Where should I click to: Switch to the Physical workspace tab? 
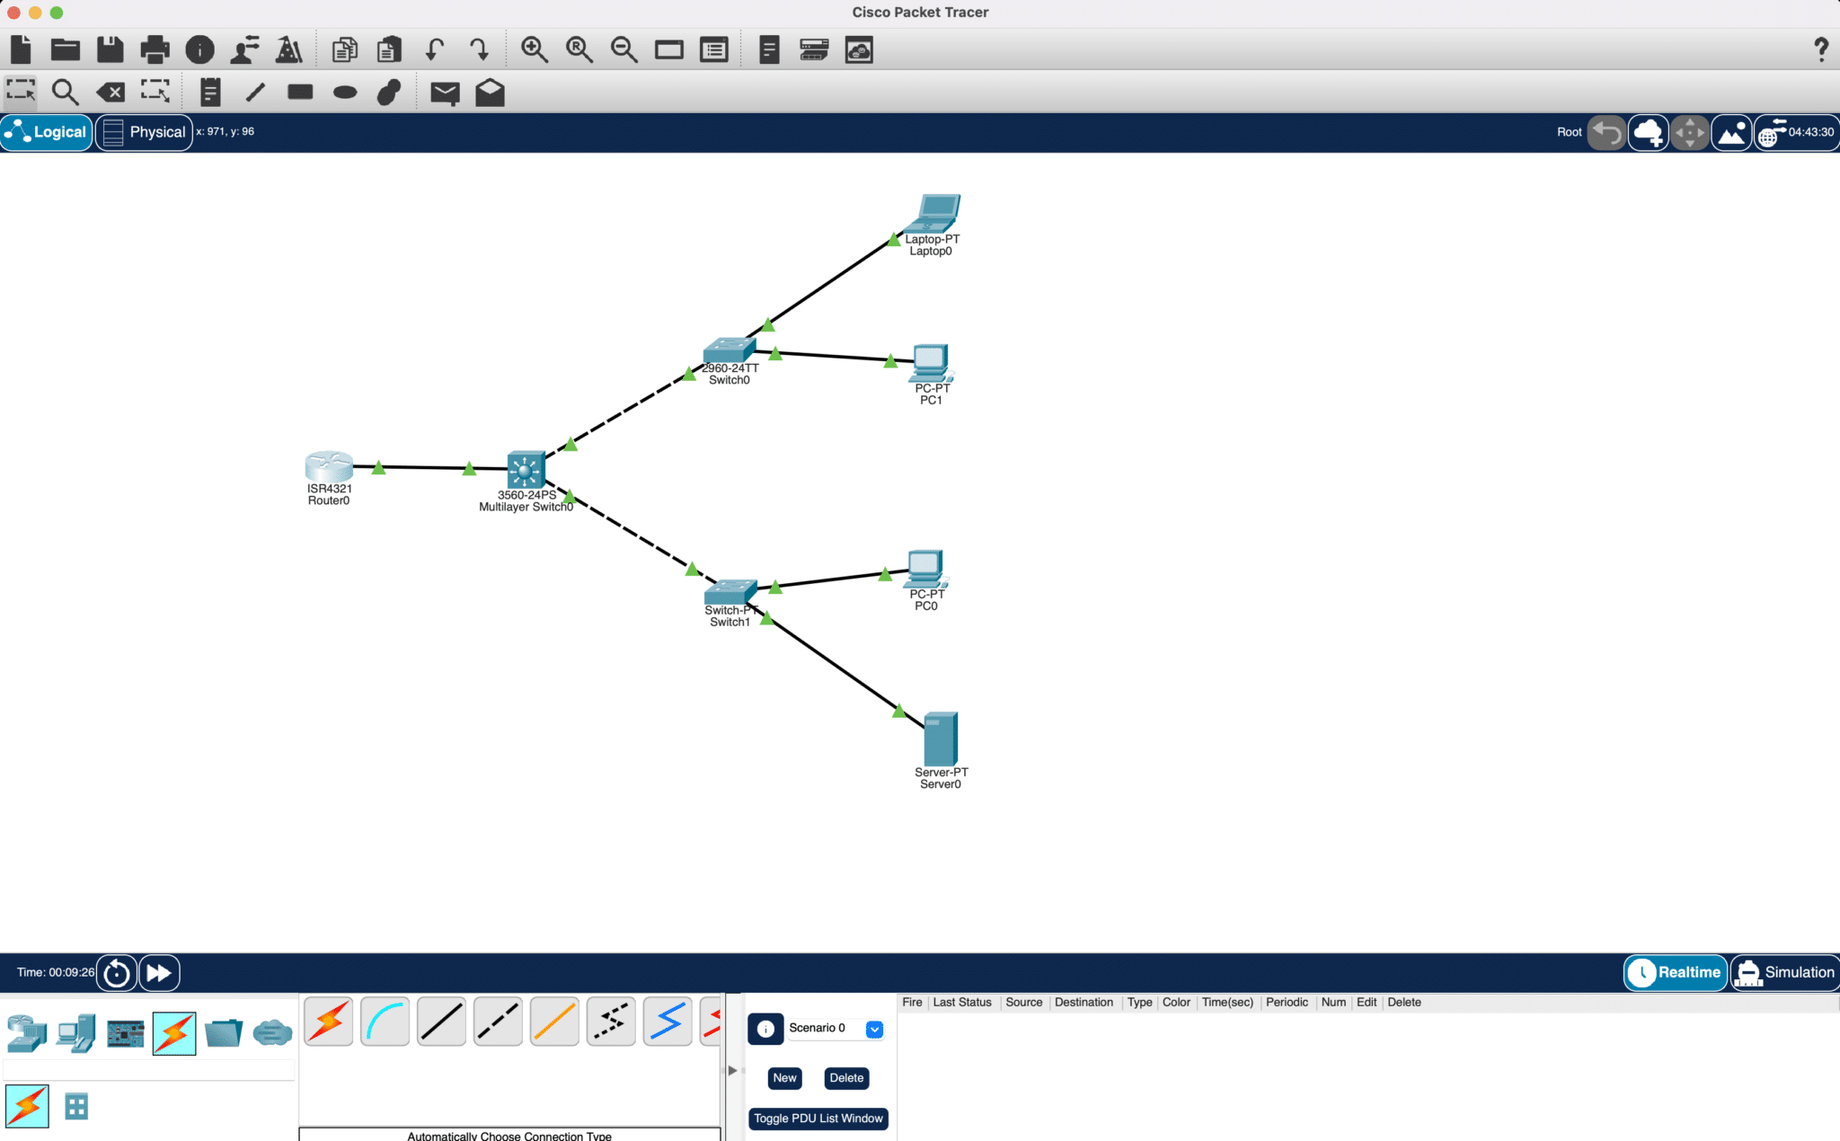144,132
